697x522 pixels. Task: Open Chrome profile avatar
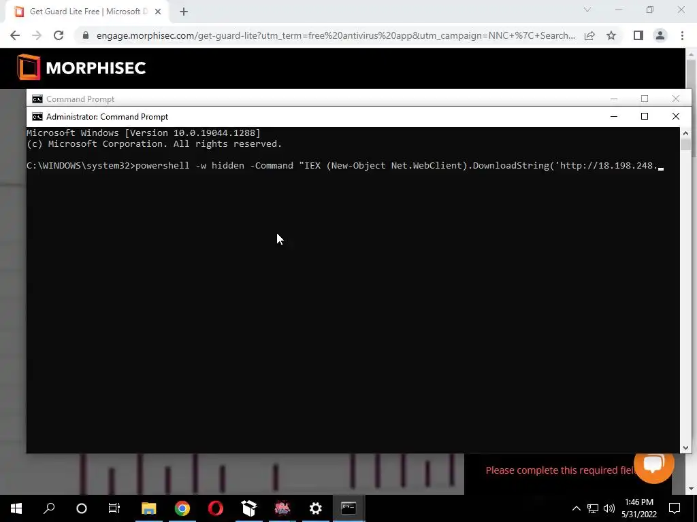(660, 35)
